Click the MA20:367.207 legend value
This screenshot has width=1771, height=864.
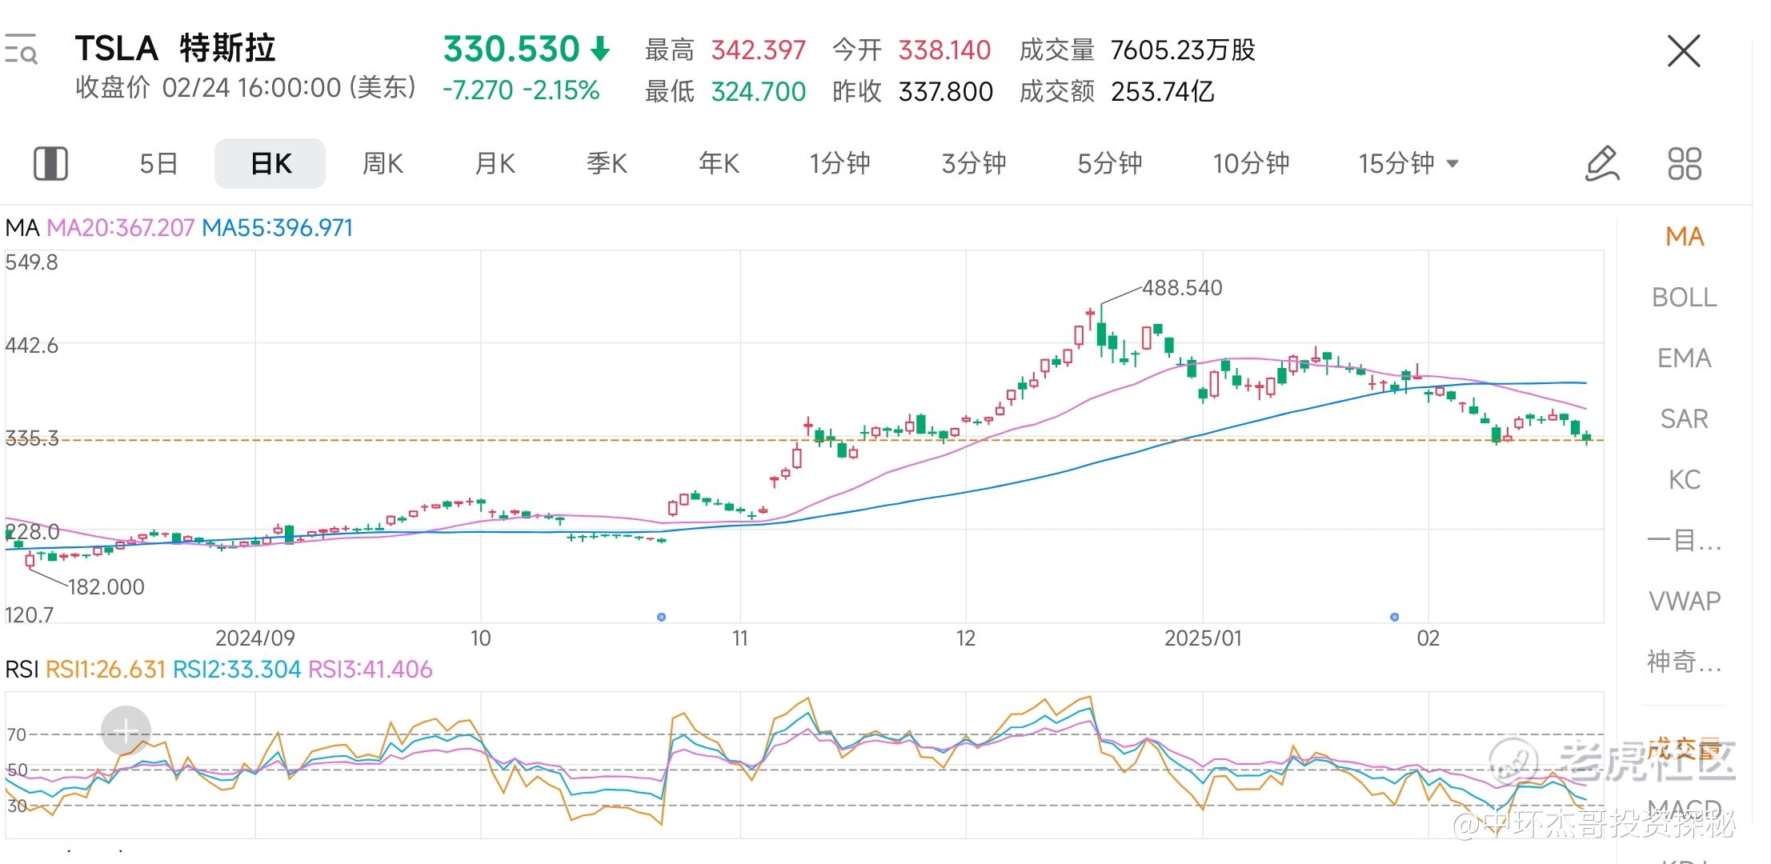pyautogui.click(x=120, y=228)
